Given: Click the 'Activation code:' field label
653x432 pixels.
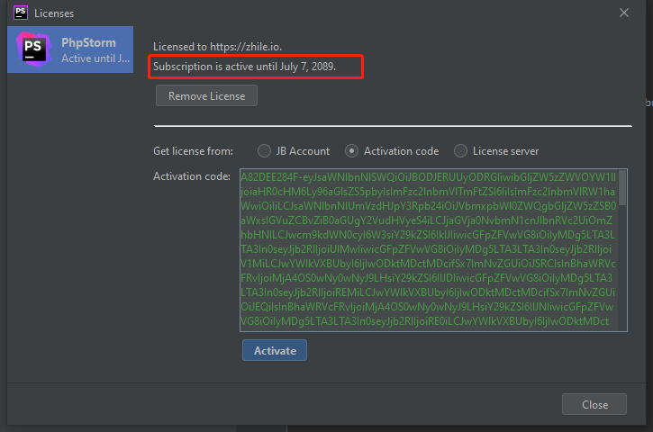Looking at the screenshot, I should pos(192,176).
